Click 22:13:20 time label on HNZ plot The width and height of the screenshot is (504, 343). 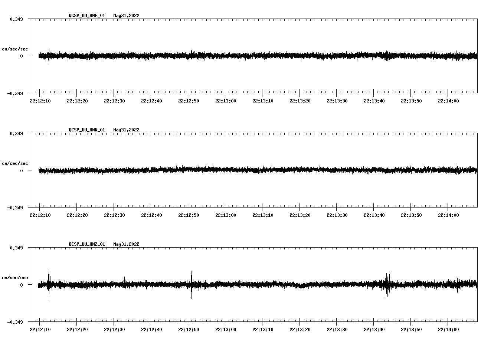pos(300,330)
